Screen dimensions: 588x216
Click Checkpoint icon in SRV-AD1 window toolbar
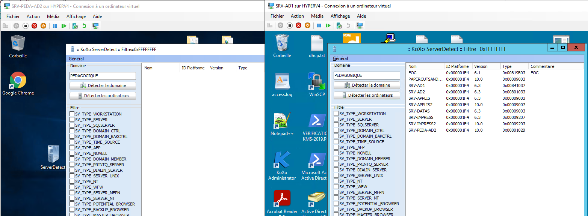[x=339, y=25]
